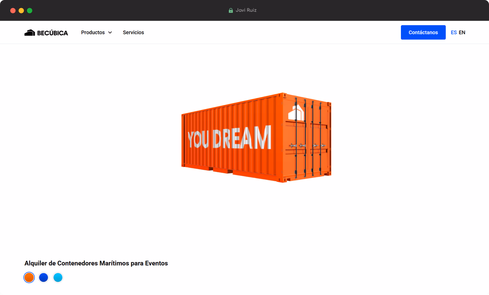
Task: Click the padlock icon in title bar
Action: click(231, 10)
